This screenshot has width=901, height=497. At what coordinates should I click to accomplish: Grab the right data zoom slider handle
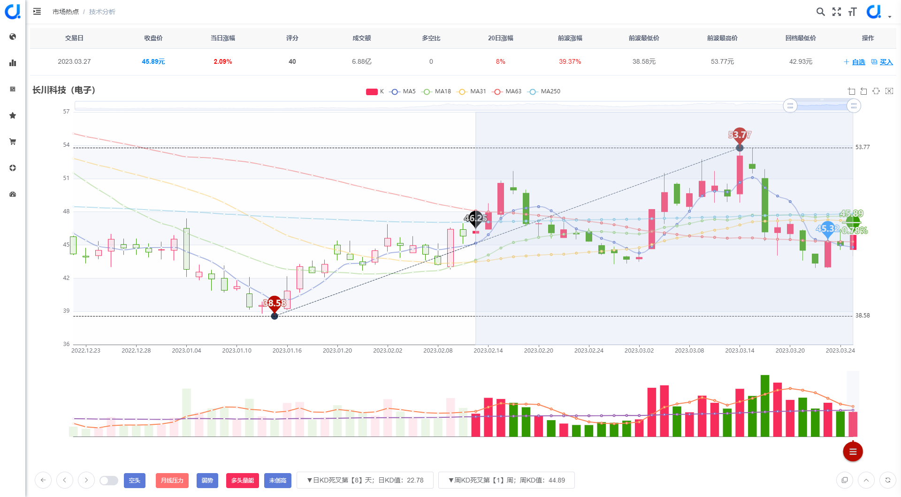[x=854, y=106]
